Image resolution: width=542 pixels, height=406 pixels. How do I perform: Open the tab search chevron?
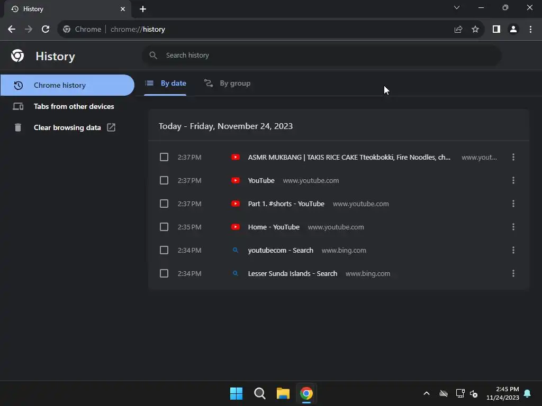click(x=457, y=7)
